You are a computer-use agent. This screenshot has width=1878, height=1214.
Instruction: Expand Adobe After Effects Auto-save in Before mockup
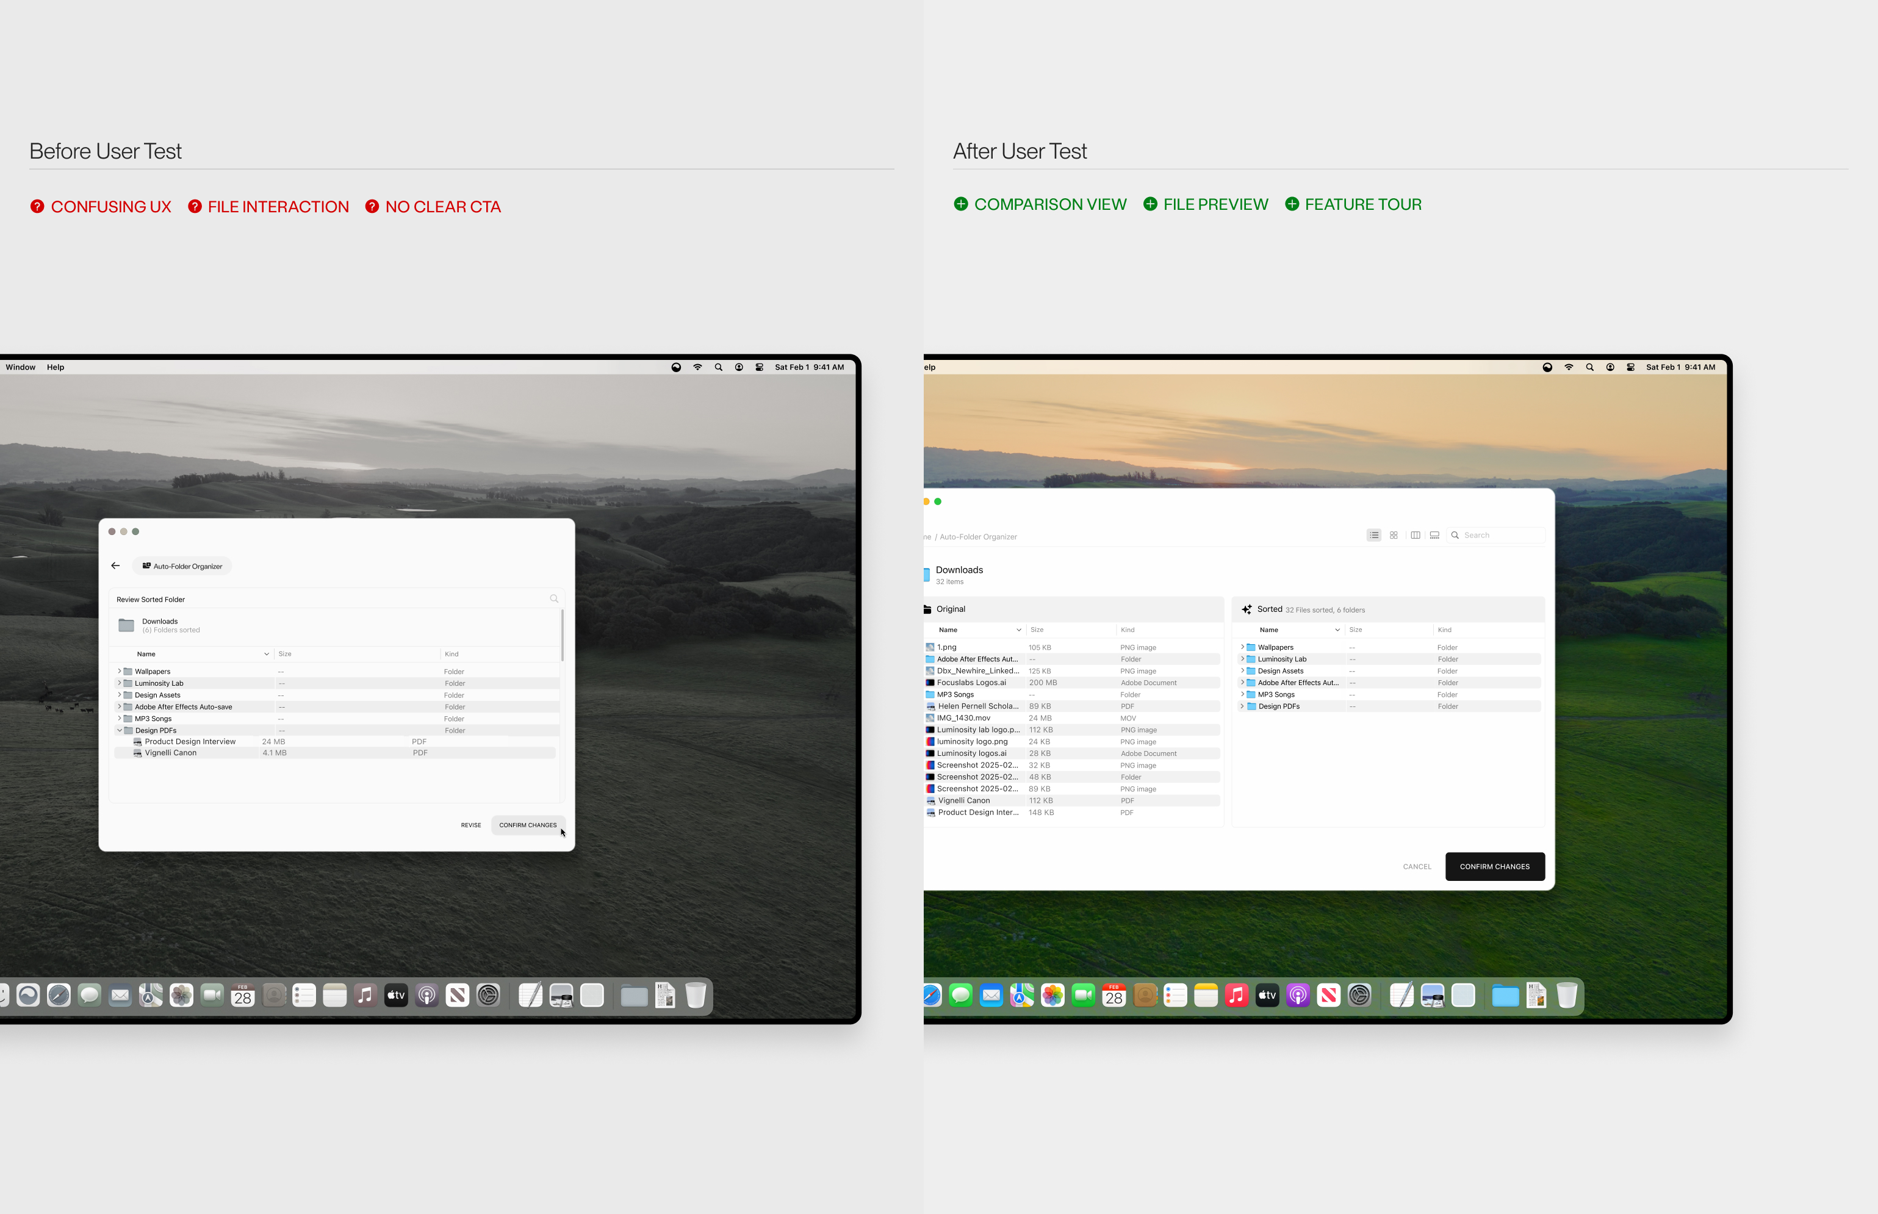(x=120, y=707)
